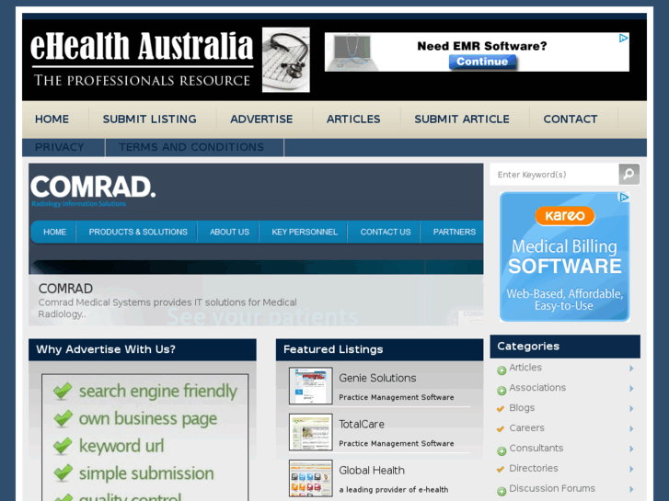
Task: Click the Associations category link
Action: pyautogui.click(x=537, y=387)
